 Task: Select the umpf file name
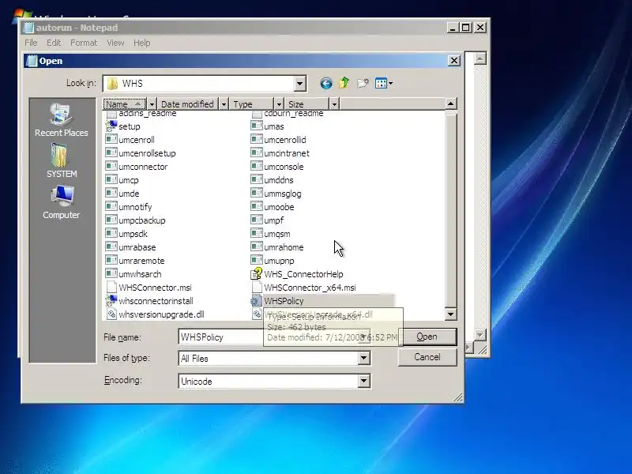click(273, 220)
